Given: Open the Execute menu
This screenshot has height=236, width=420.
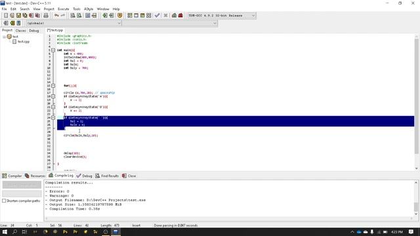Looking at the screenshot, I should click(x=64, y=9).
